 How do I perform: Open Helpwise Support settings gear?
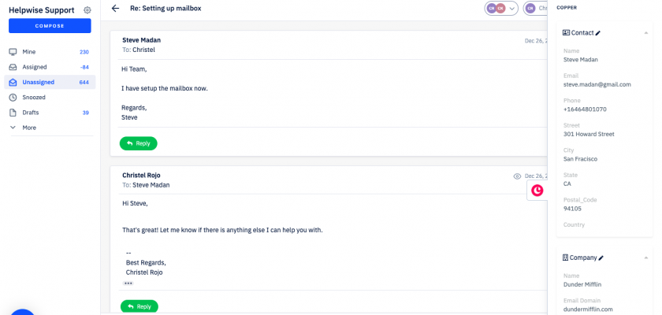[87, 10]
